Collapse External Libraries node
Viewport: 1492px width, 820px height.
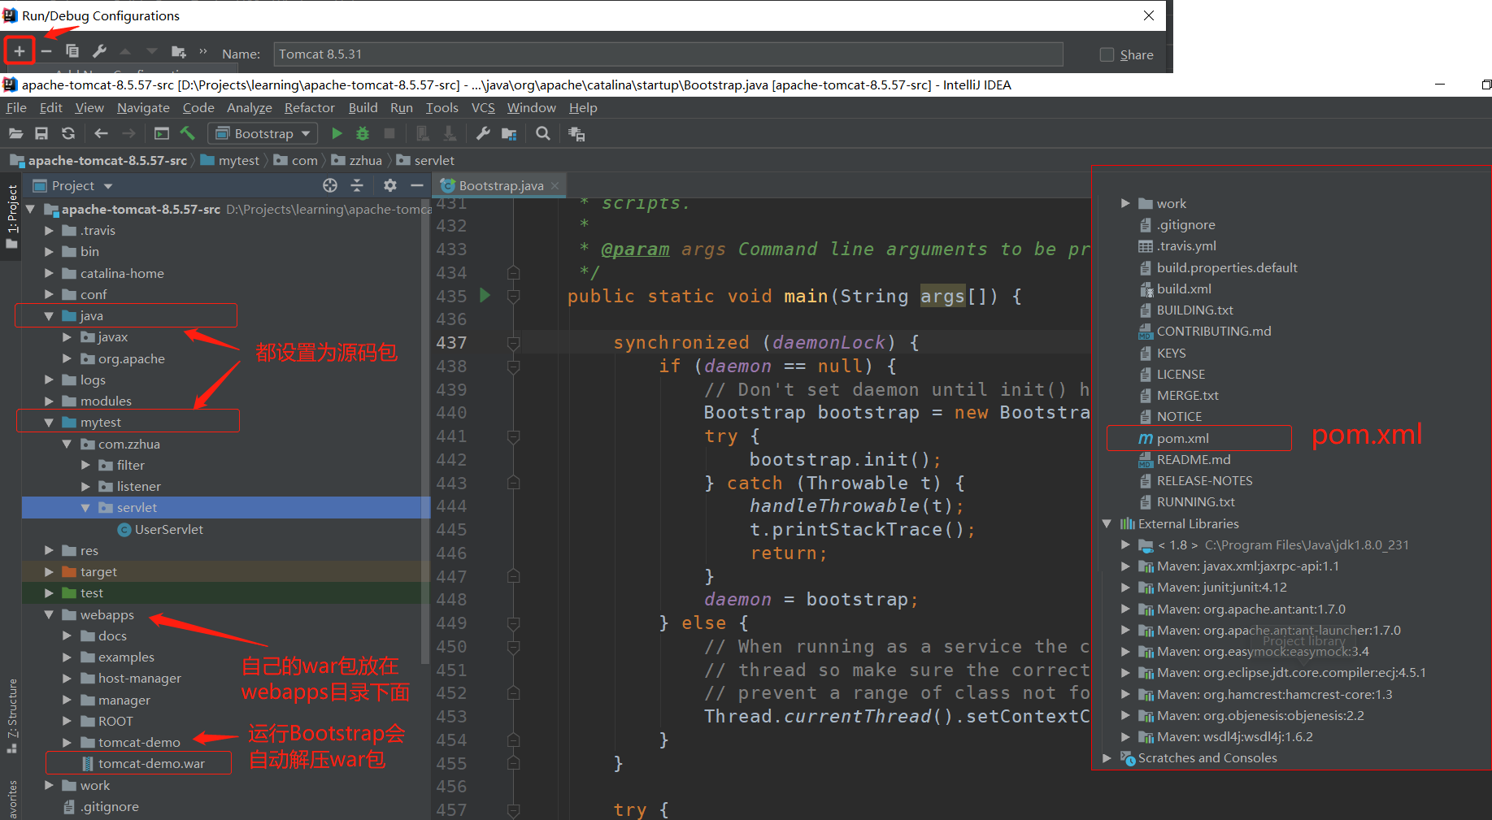coord(1107,524)
